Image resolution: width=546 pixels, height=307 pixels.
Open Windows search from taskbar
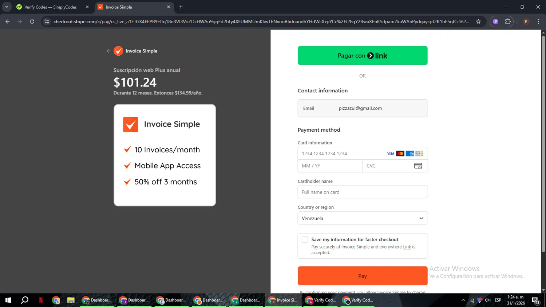[24, 300]
